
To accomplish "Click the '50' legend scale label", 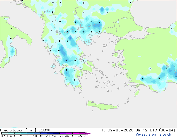I will [x=87, y=136].
